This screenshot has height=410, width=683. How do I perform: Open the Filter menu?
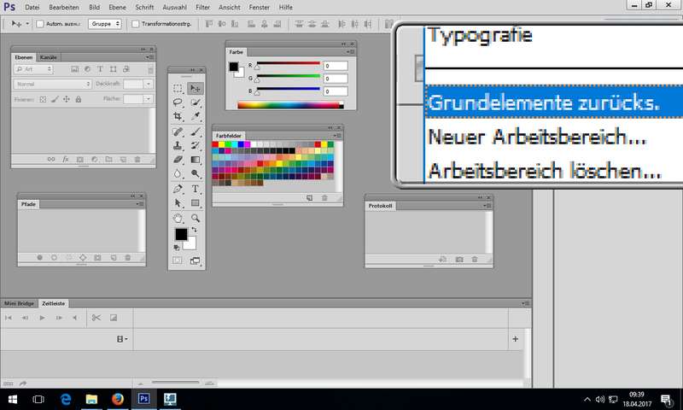point(202,7)
